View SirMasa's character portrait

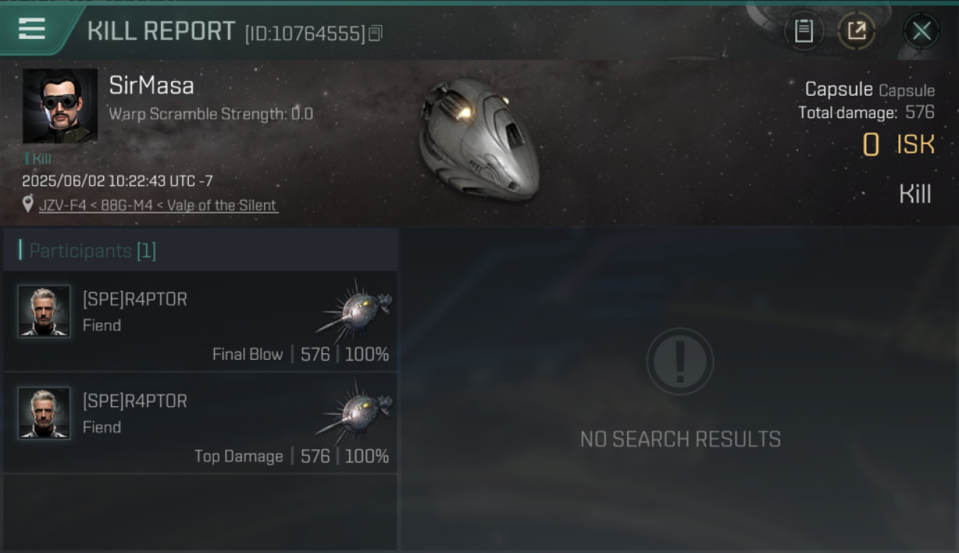(x=60, y=105)
